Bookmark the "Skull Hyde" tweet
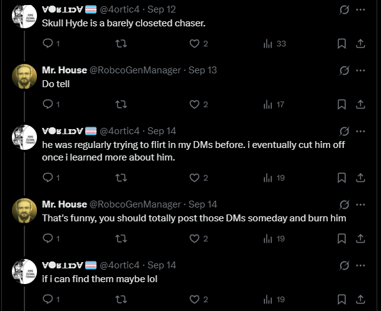Viewport: 381px width, 311px height. [342, 43]
